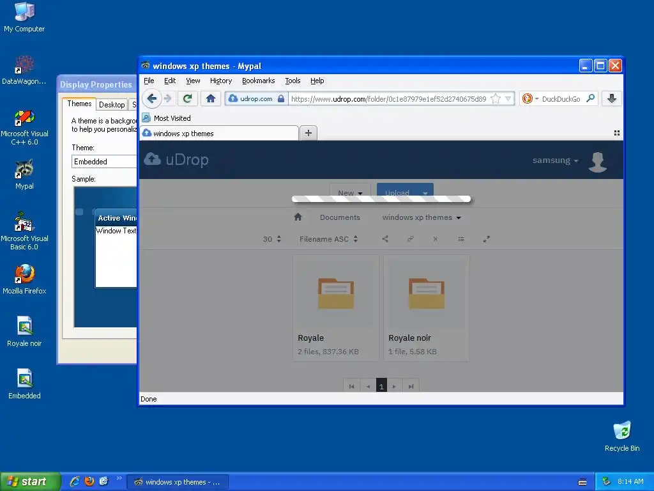The image size is (654, 491).
Task: Expand the quick launch overflow chevron
Action: click(x=119, y=478)
